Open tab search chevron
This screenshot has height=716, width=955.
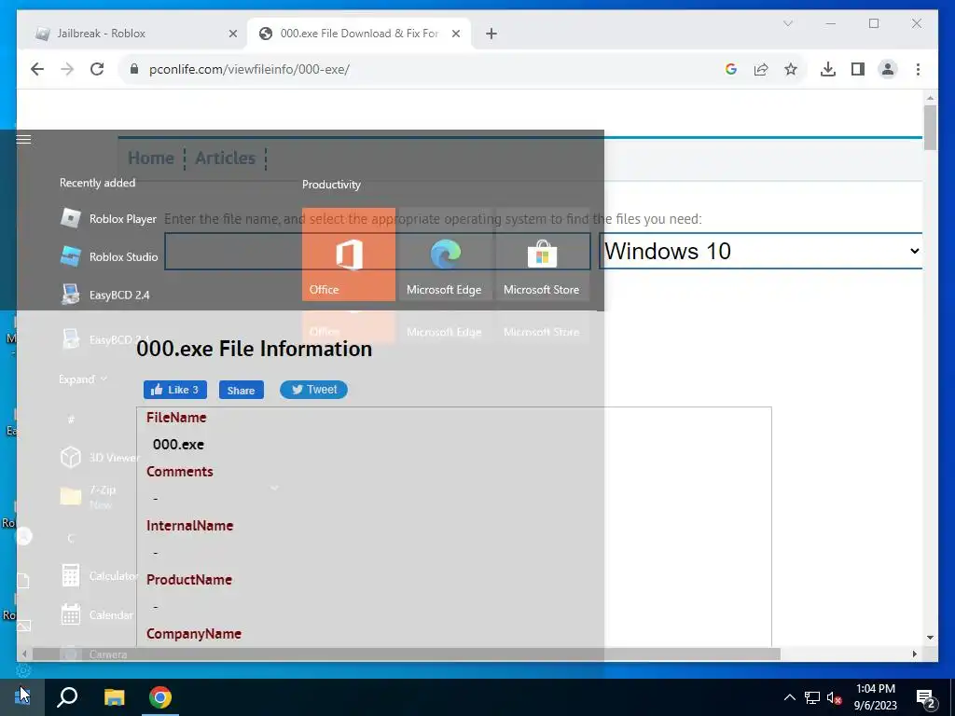click(787, 23)
